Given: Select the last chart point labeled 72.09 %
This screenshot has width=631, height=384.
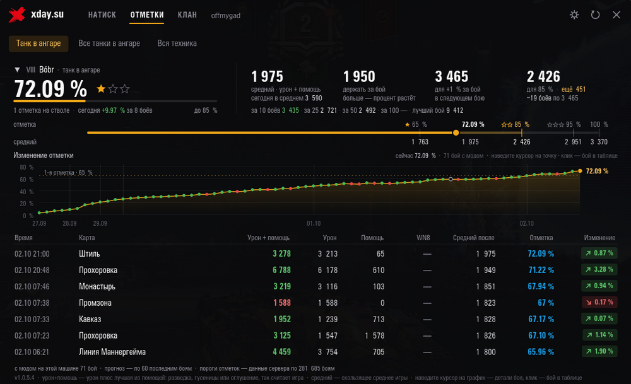Looking at the screenshot, I should (x=580, y=171).
